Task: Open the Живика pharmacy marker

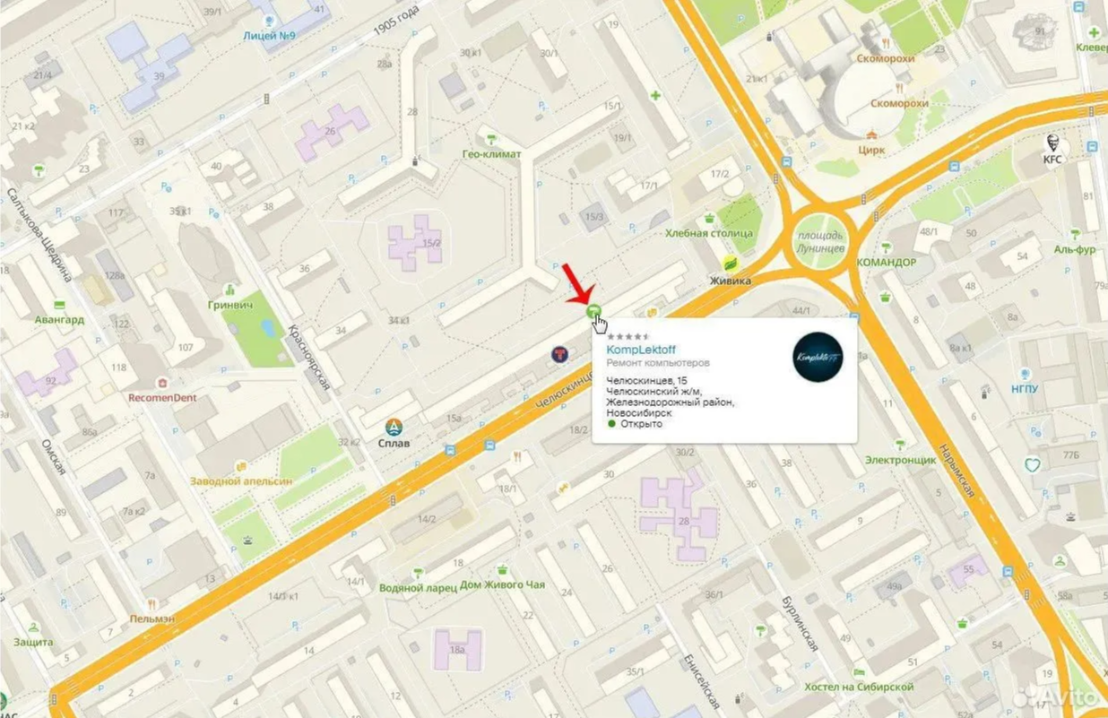Action: 731,264
